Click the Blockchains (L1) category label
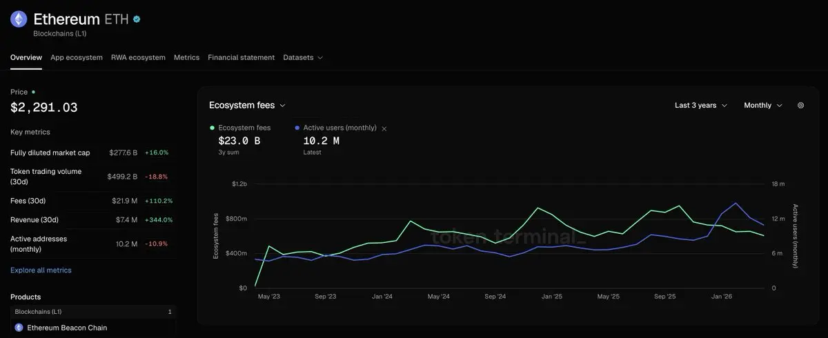Screen dimensions: 828x338 click(60, 33)
